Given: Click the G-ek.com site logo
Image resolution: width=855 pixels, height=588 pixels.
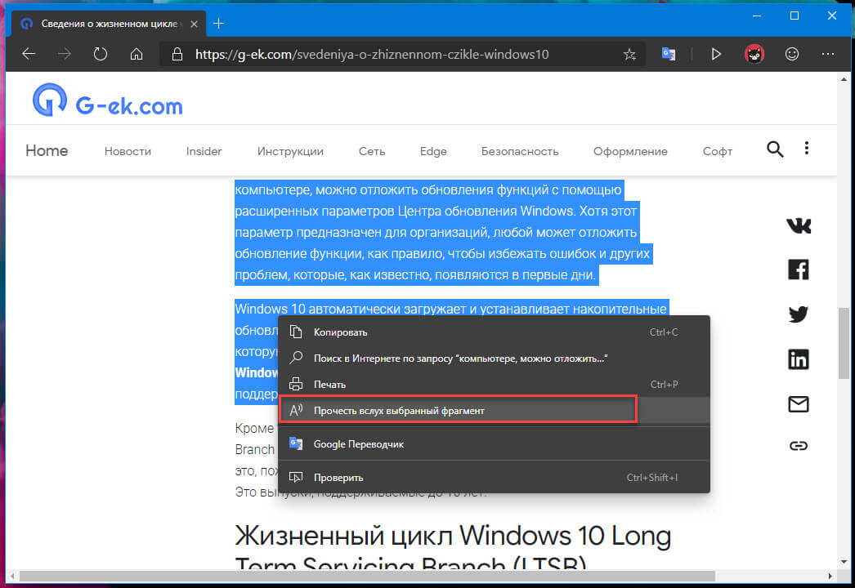Looking at the screenshot, I should (107, 100).
